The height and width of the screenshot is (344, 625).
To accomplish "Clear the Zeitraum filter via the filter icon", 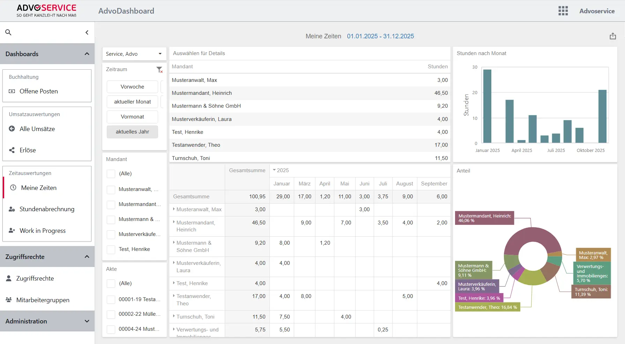I will click(160, 69).
